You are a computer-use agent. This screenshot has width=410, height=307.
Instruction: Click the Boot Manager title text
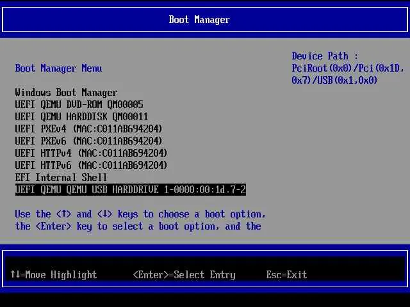click(x=199, y=20)
